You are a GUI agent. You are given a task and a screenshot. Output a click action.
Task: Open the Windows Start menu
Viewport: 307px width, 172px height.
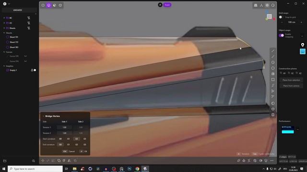pyautogui.click(x=4, y=169)
